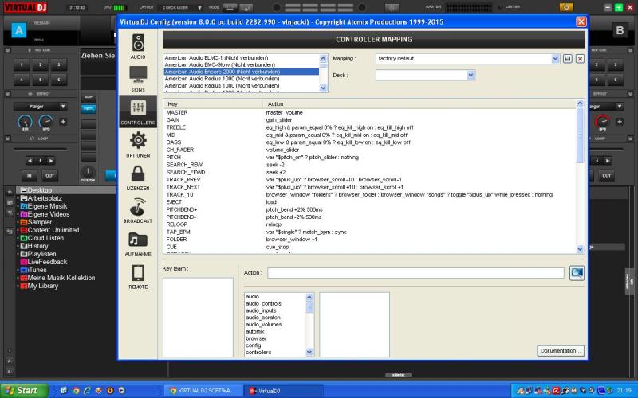Click the Chrome icon in quick launch

click(76, 391)
